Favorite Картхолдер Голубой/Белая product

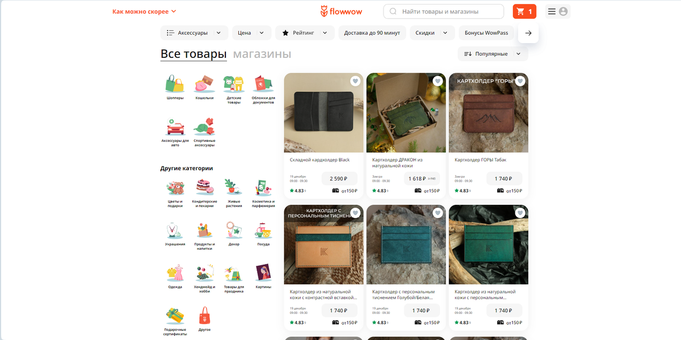(438, 213)
